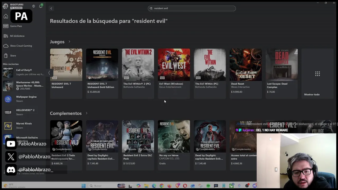Open Brave browser from the taskbar
The image size is (338, 190).
[x=177, y=186]
